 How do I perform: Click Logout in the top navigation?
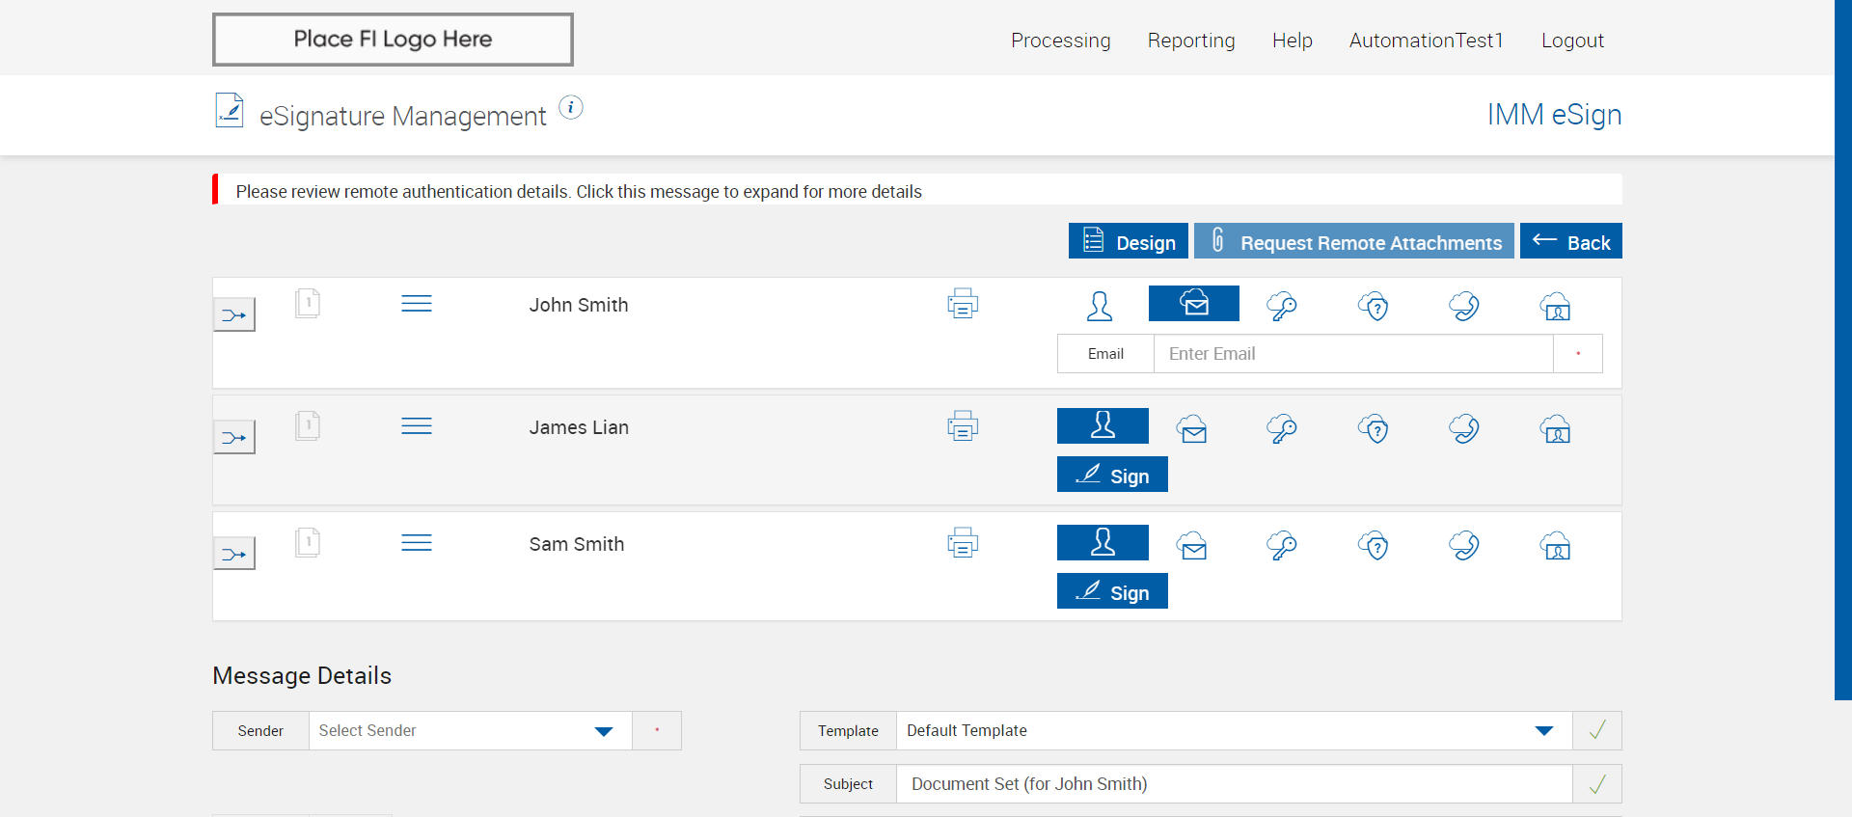pyautogui.click(x=1572, y=41)
